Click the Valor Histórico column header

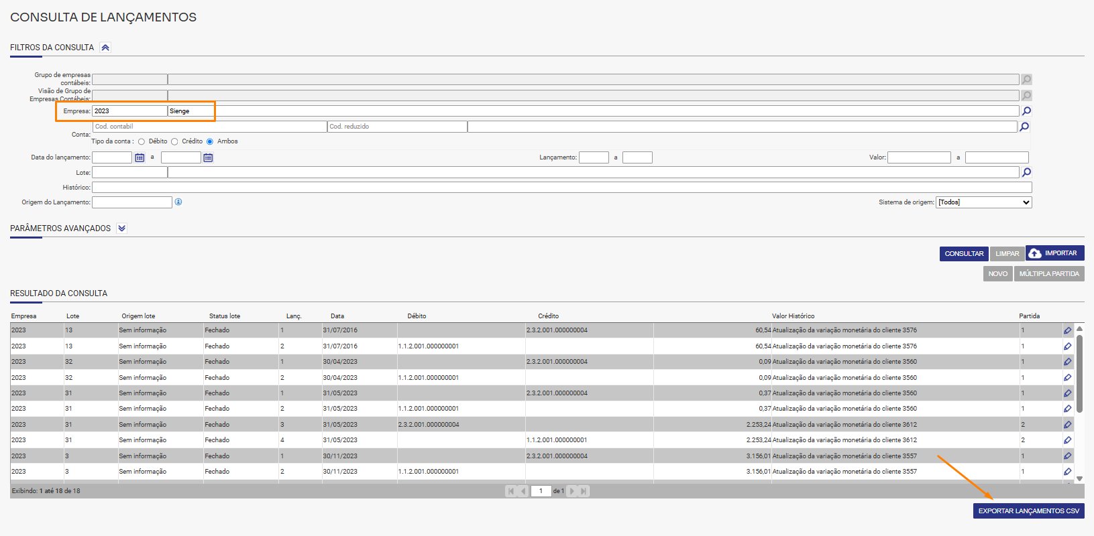tap(793, 316)
